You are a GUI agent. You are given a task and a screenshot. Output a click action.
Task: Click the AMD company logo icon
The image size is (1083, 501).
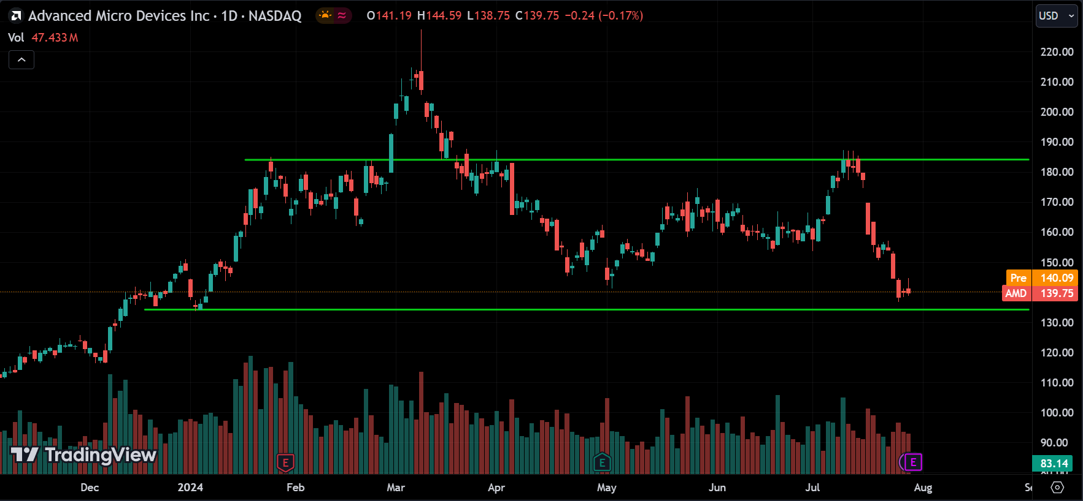coord(16,16)
